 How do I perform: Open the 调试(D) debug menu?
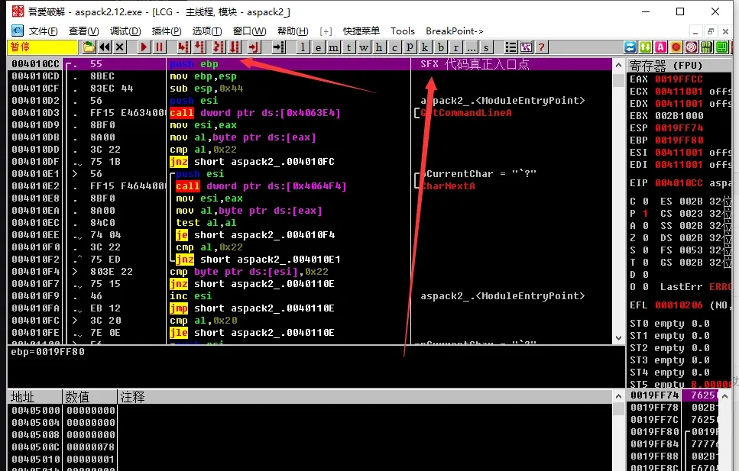pyautogui.click(x=125, y=31)
